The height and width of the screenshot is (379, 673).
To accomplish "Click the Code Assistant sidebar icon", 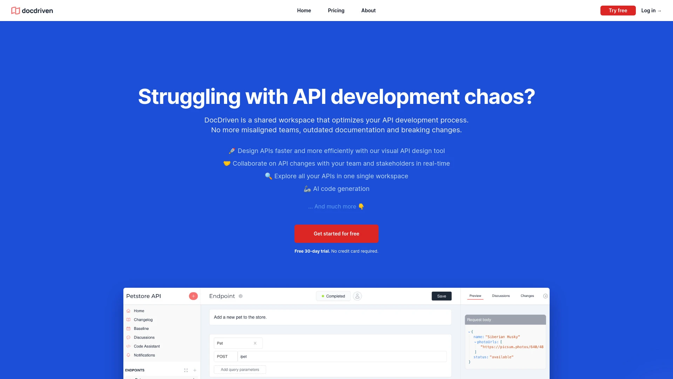I will coord(129,346).
